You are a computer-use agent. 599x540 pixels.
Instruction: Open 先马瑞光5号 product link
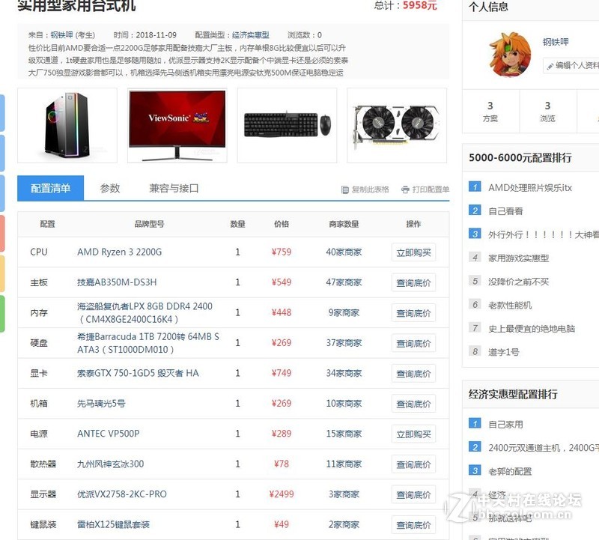tap(101, 404)
